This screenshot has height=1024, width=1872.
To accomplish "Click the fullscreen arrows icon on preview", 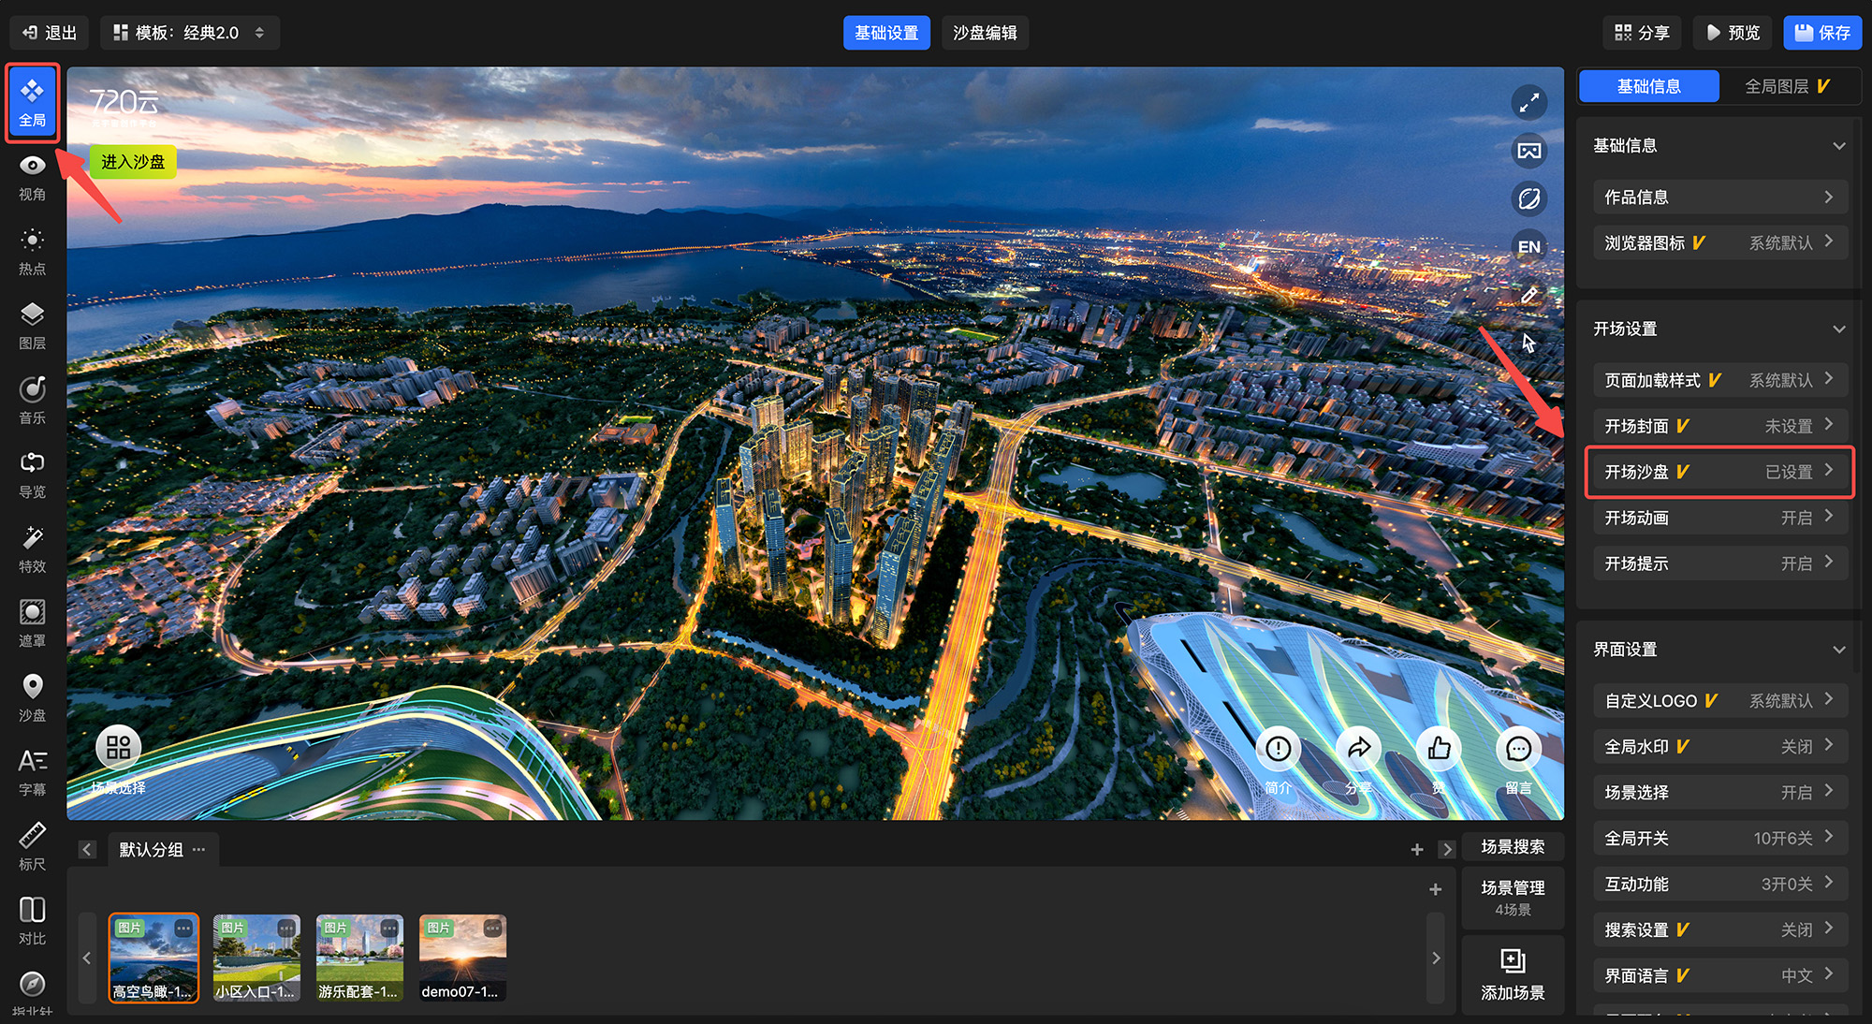I will pyautogui.click(x=1528, y=103).
